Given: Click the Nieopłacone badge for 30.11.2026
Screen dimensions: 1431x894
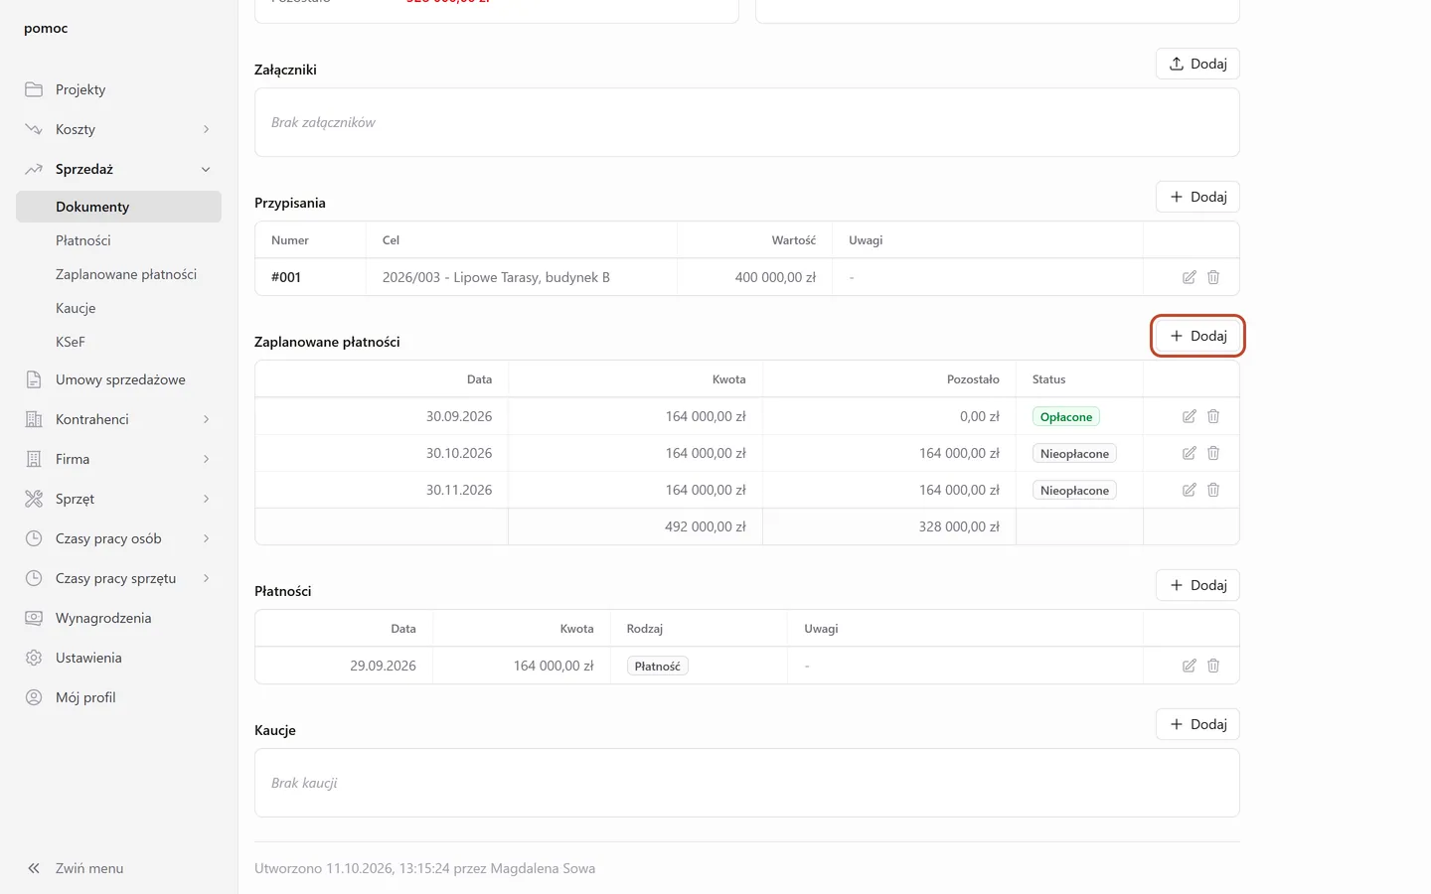Looking at the screenshot, I should click(x=1074, y=491).
